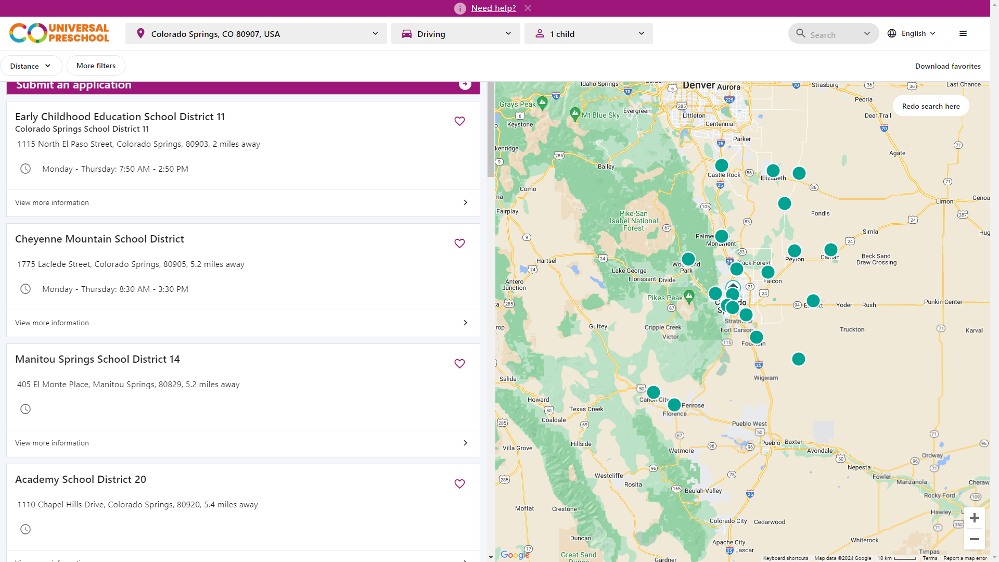The image size is (999, 562).
Task: Click the Need help info icon
Action: (460, 8)
